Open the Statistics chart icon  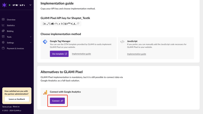[3, 25]
